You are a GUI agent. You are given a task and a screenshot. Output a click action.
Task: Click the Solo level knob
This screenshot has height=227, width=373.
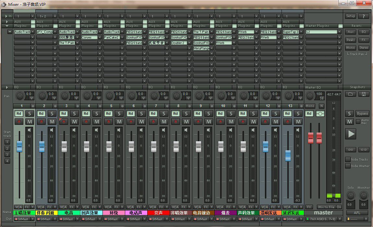[x=350, y=195]
